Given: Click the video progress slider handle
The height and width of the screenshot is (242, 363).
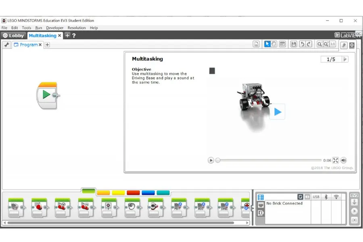Looking at the screenshot, I should [218, 160].
